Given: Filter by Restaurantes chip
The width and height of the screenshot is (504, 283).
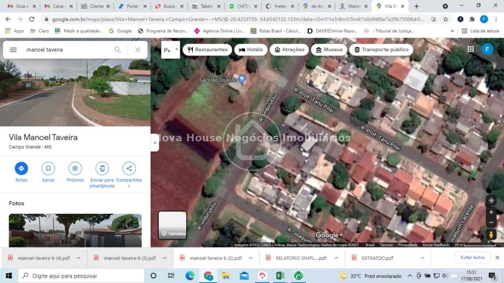Looking at the screenshot, I should click(208, 50).
